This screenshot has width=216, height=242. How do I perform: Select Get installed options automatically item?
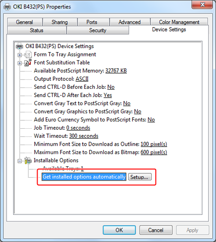(84, 177)
